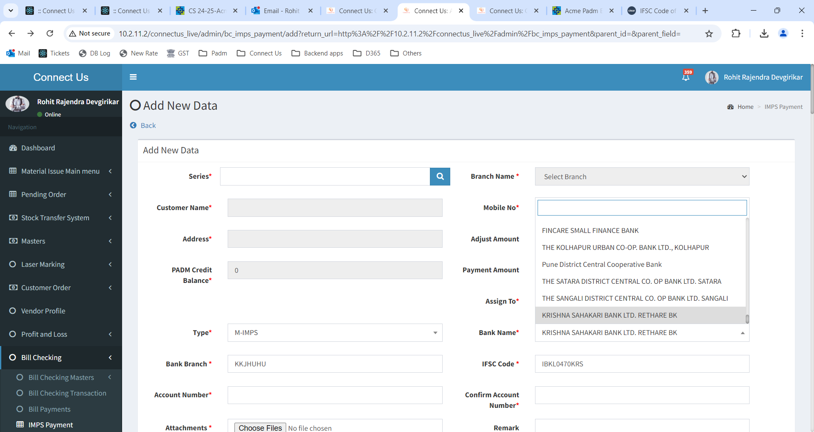Viewport: 814px width, 432px height.
Task: Open a new browser tab
Action: pos(705,11)
